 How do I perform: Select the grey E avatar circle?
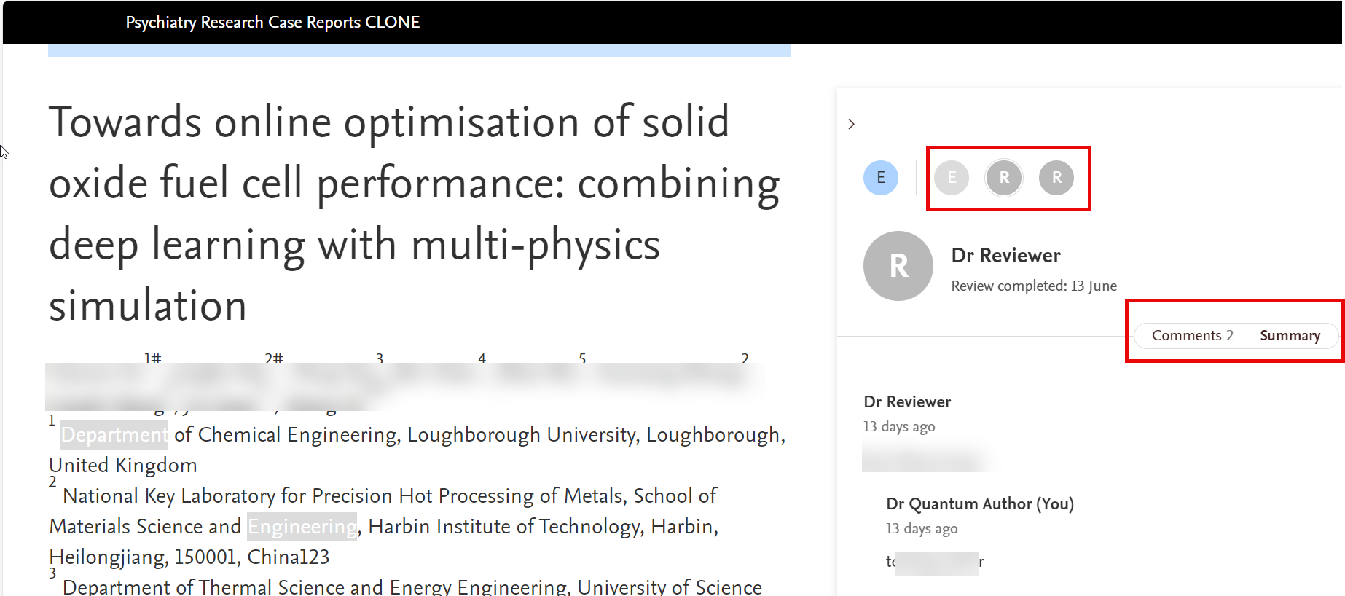951,178
